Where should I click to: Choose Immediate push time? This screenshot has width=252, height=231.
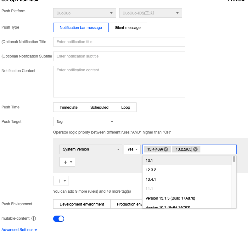(x=69, y=107)
